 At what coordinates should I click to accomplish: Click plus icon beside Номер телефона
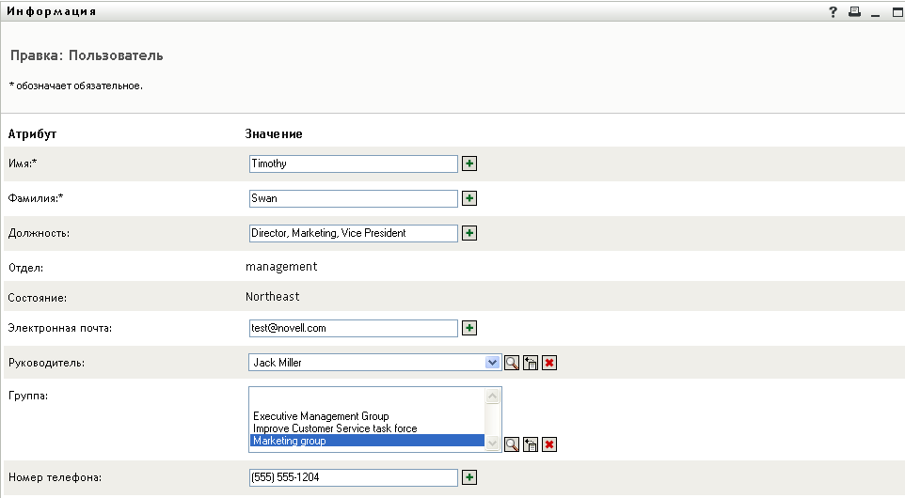[x=469, y=477]
